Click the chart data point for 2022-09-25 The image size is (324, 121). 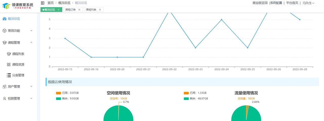click(248, 48)
